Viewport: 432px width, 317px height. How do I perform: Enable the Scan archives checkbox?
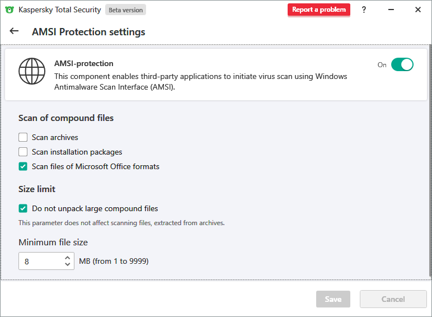[23, 137]
